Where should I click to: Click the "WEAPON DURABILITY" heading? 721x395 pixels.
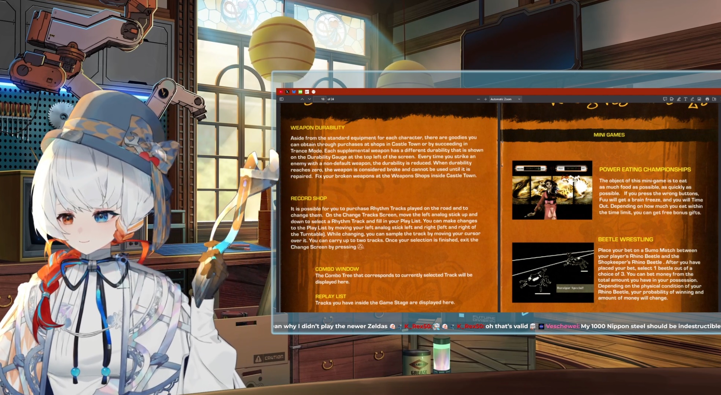pos(317,128)
